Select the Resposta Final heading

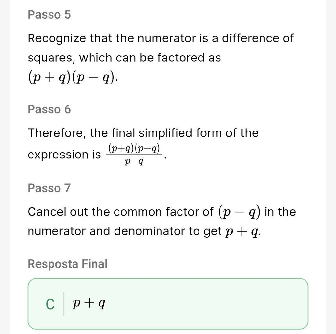(x=68, y=264)
